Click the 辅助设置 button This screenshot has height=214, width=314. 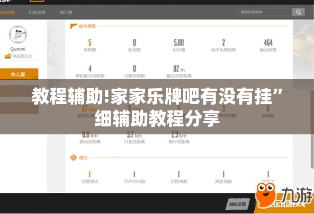[x=238, y=204]
